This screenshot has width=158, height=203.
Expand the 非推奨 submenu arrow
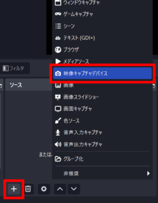pos(148,173)
